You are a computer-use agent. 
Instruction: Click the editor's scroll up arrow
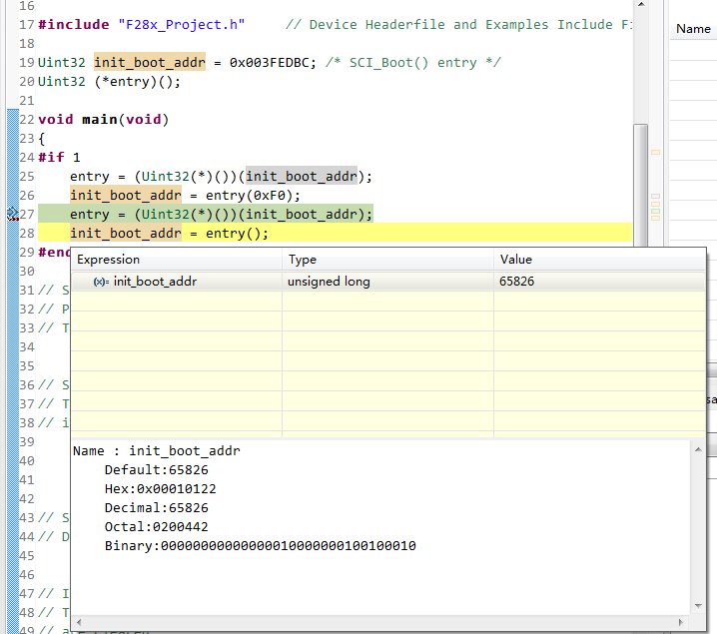[x=641, y=5]
